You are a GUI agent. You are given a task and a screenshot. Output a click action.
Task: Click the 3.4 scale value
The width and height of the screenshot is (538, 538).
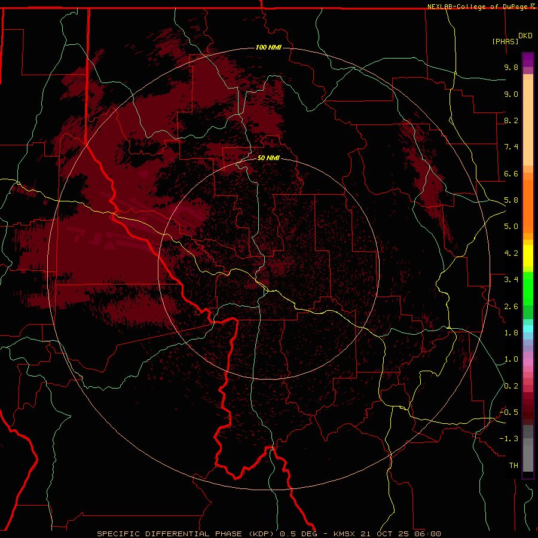point(511,280)
